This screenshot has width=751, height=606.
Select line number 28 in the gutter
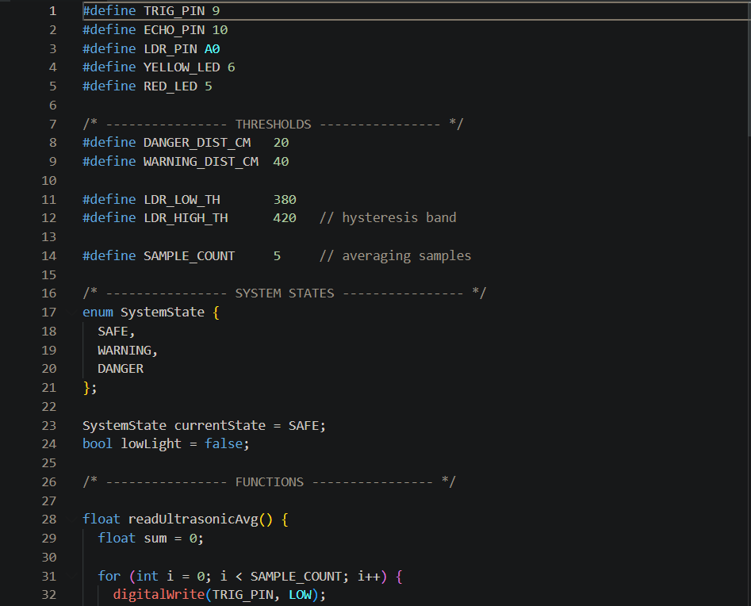(48, 520)
